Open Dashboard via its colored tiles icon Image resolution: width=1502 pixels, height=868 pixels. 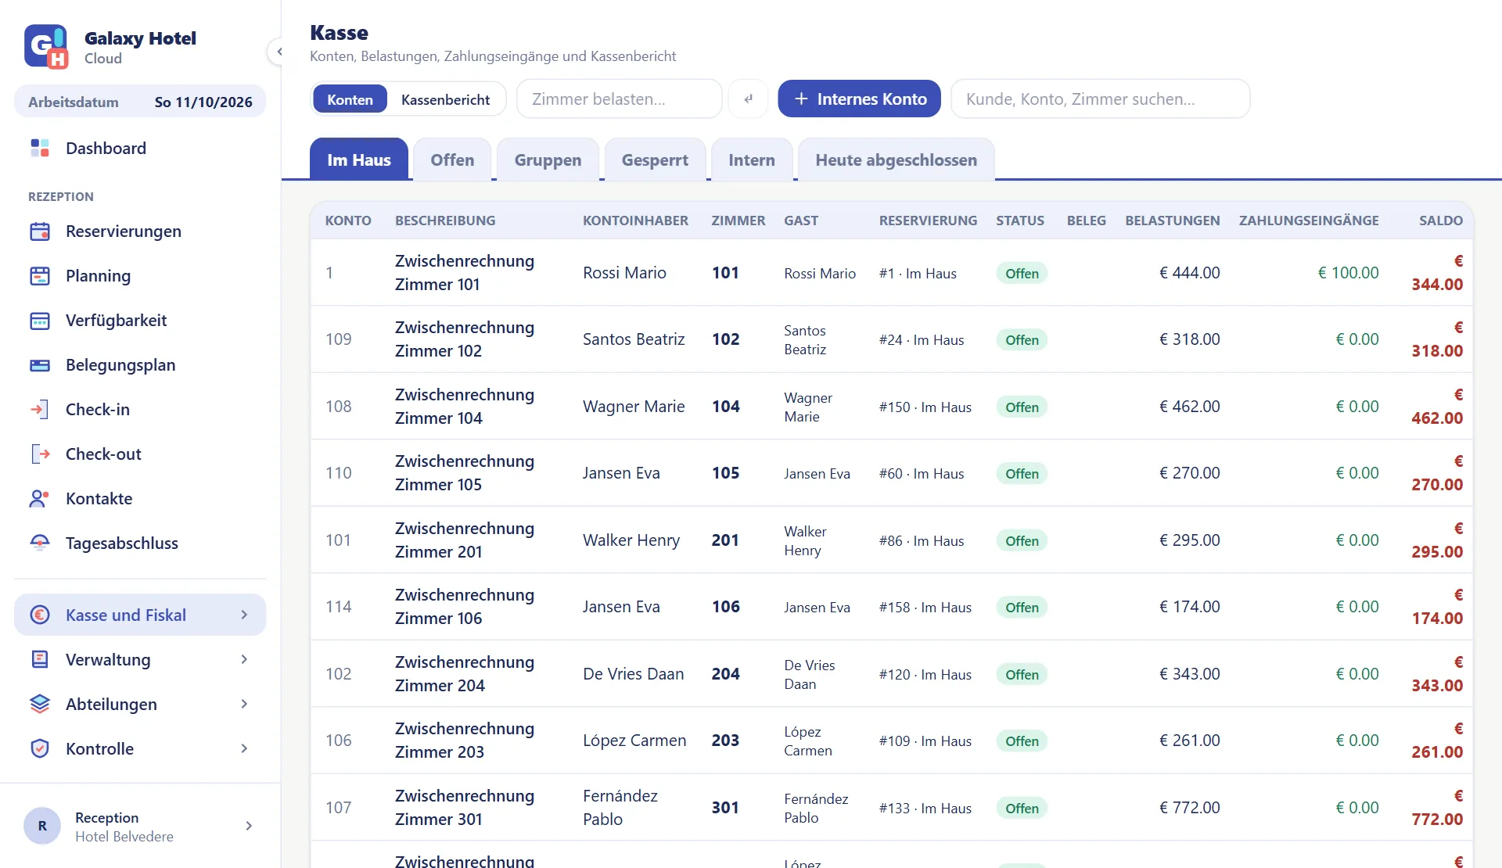[40, 148]
